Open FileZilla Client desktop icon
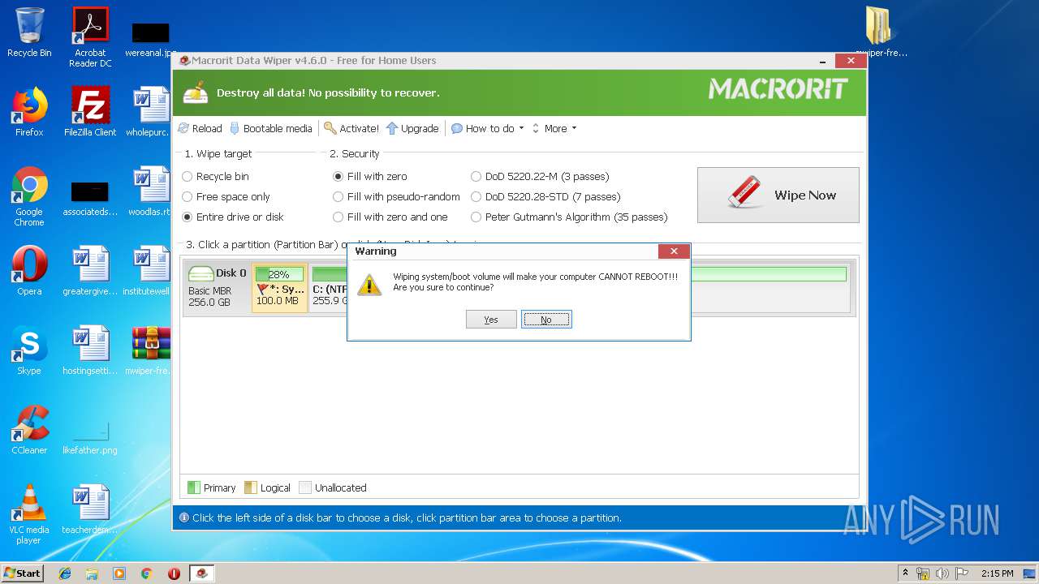 90,111
